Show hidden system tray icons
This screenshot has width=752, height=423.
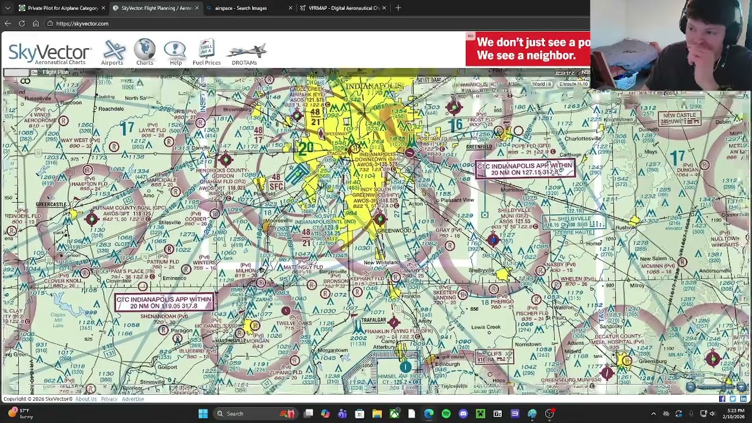[653, 414]
